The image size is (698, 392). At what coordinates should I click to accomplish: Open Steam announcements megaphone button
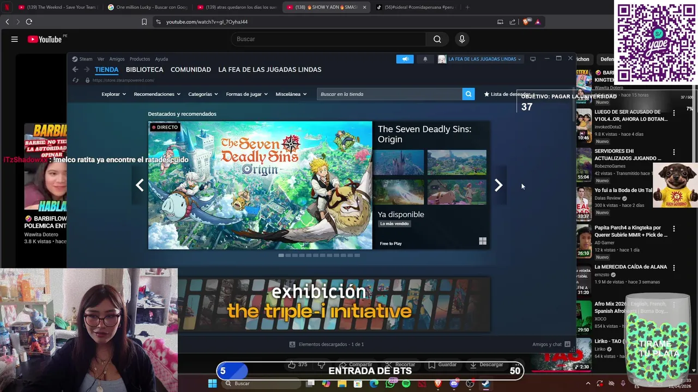coord(405,59)
